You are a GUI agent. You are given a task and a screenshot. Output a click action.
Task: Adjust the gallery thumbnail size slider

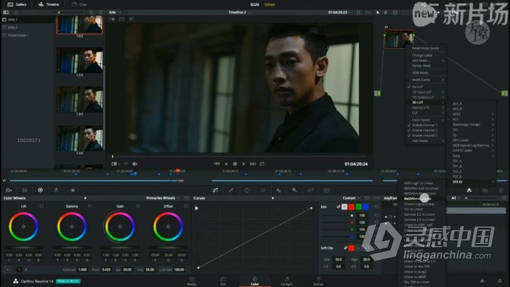tap(69, 13)
